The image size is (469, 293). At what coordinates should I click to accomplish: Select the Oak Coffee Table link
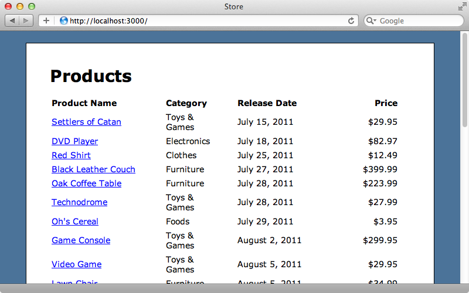pos(86,183)
